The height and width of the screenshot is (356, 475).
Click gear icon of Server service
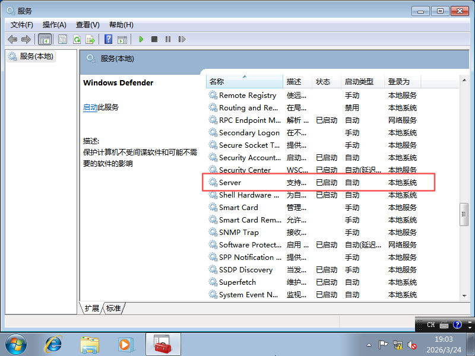tap(213, 182)
